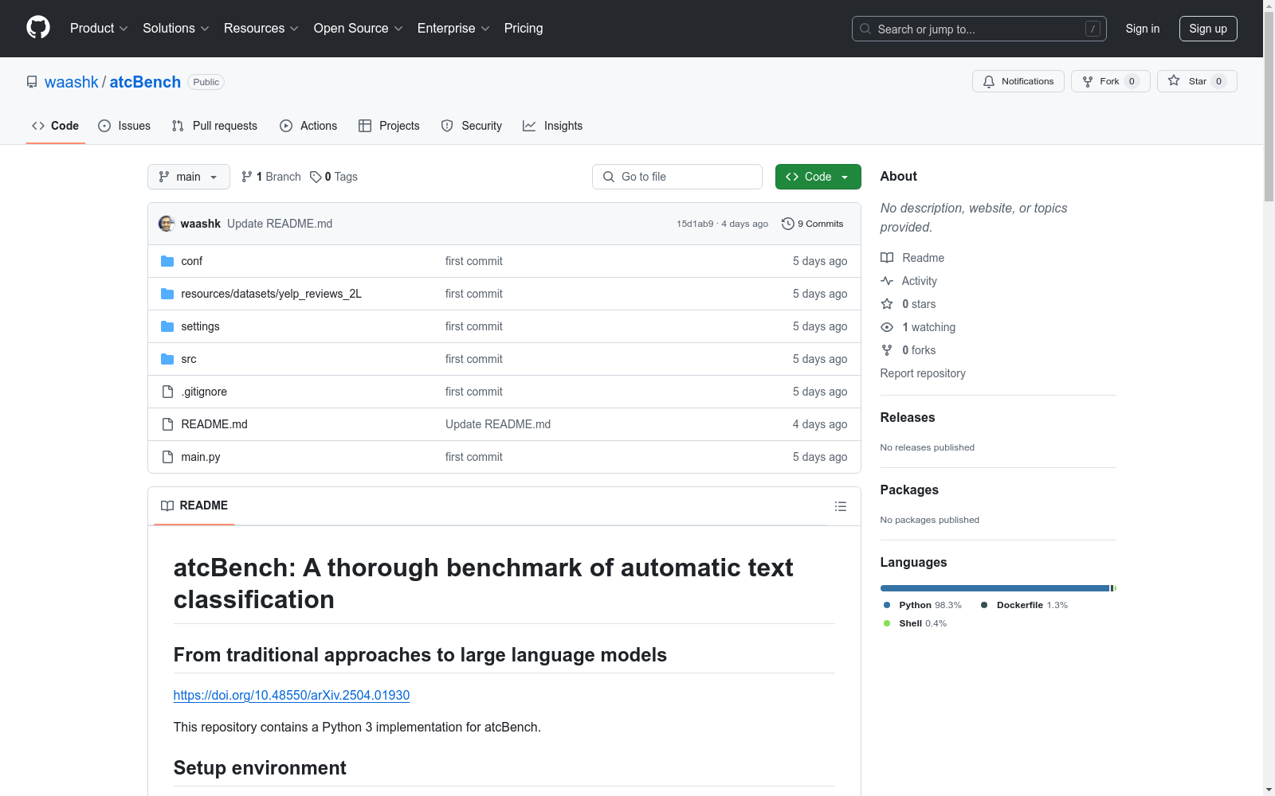Fork the atcBench repository

click(x=1111, y=81)
